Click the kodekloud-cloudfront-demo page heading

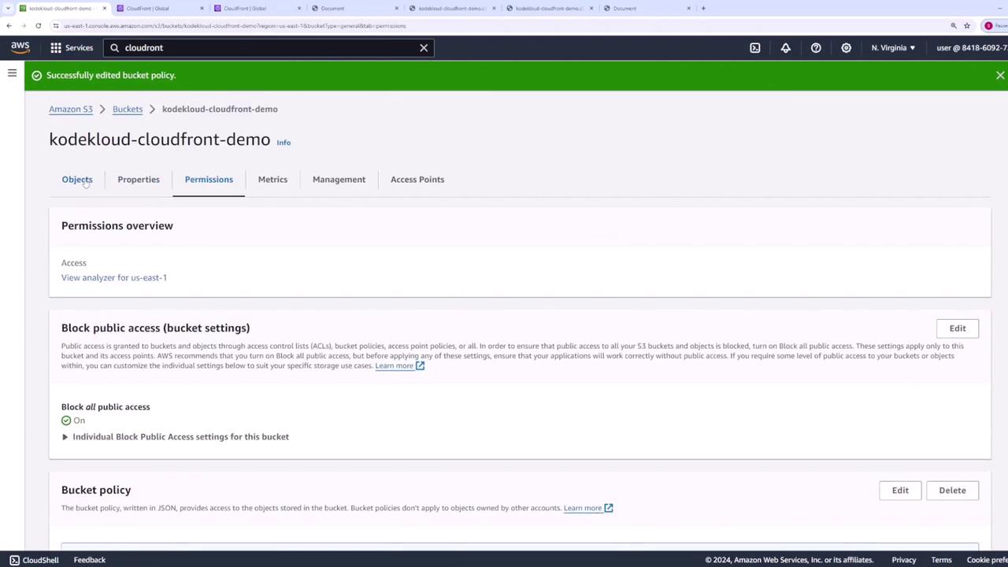click(159, 139)
